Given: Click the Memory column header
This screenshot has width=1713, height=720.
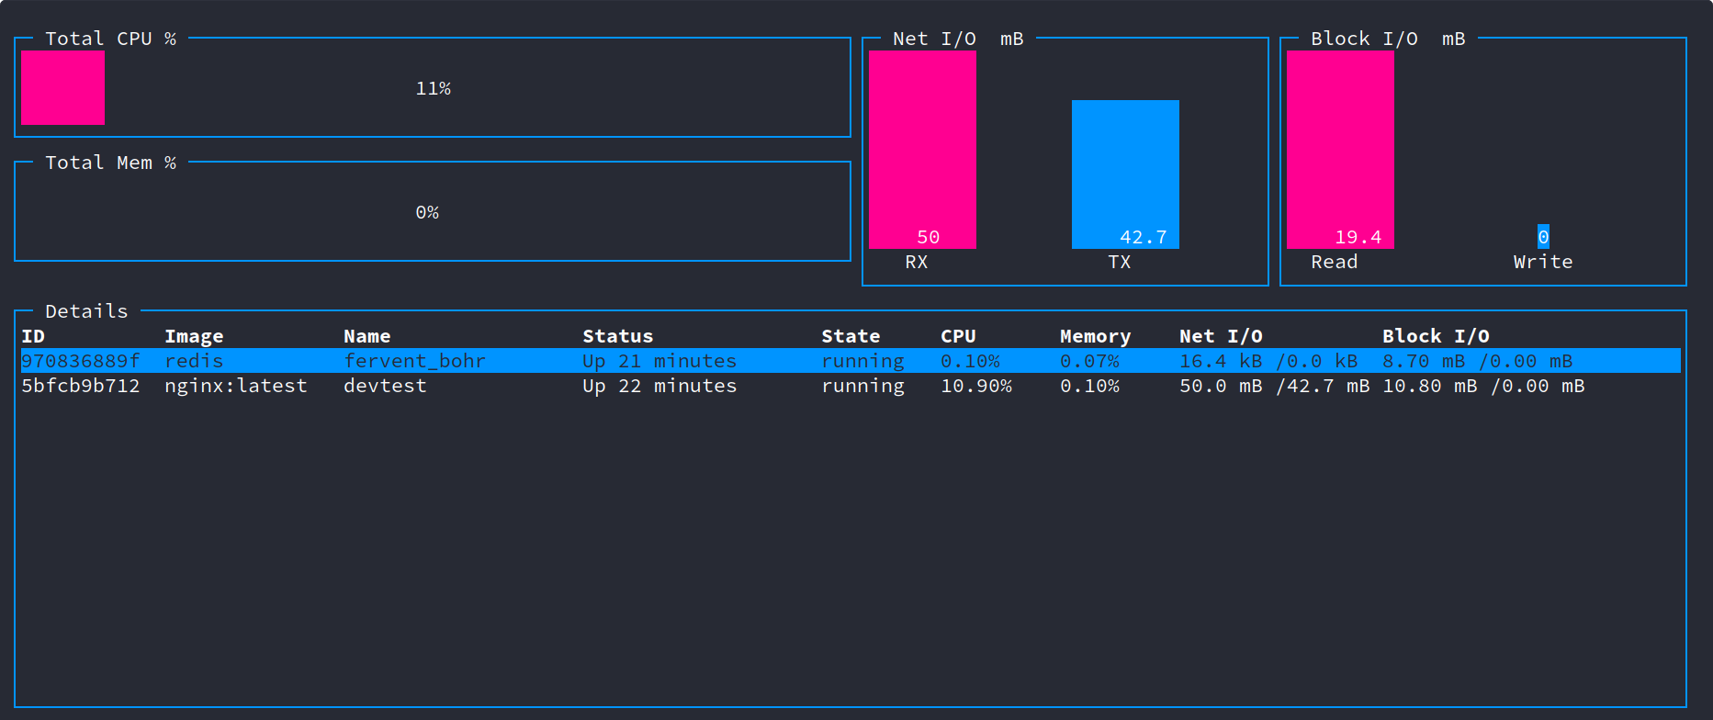Looking at the screenshot, I should pyautogui.click(x=1096, y=336).
